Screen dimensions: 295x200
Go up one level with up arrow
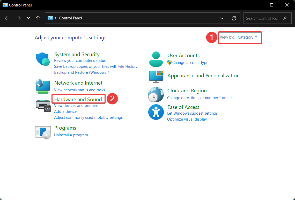pos(38,18)
